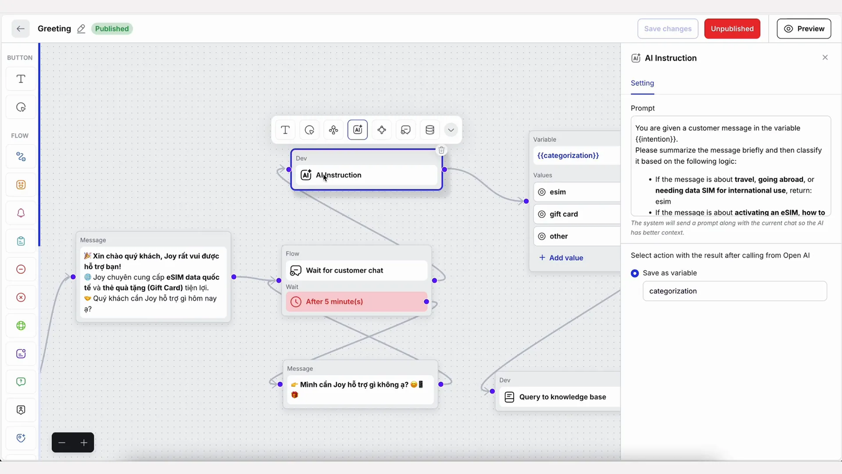Select the orange smiley face block in the left sidebar

(21, 185)
